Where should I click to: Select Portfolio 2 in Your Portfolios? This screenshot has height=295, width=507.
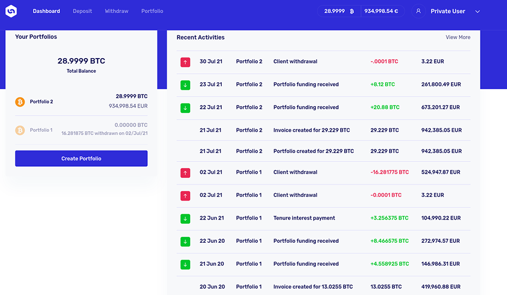[x=81, y=101]
